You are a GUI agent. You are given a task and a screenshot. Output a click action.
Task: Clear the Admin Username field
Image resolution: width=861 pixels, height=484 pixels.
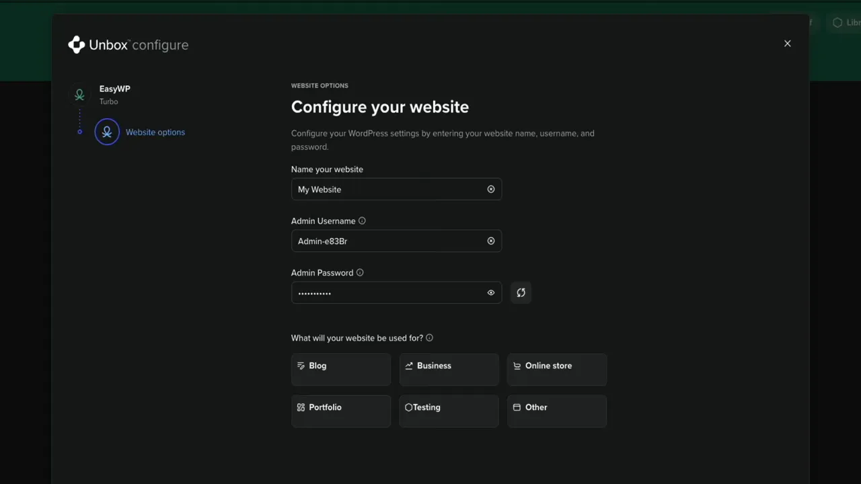tap(491, 241)
